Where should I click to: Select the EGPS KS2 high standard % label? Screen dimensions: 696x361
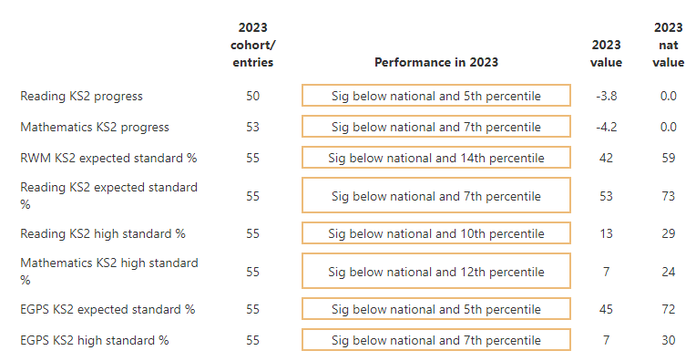(x=95, y=341)
